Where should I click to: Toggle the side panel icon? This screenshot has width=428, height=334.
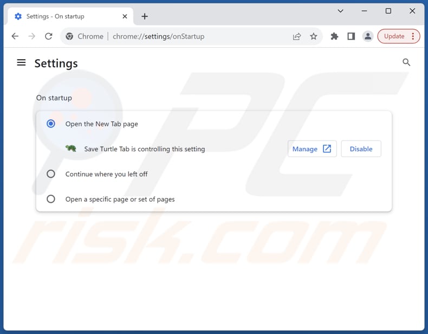(x=351, y=36)
